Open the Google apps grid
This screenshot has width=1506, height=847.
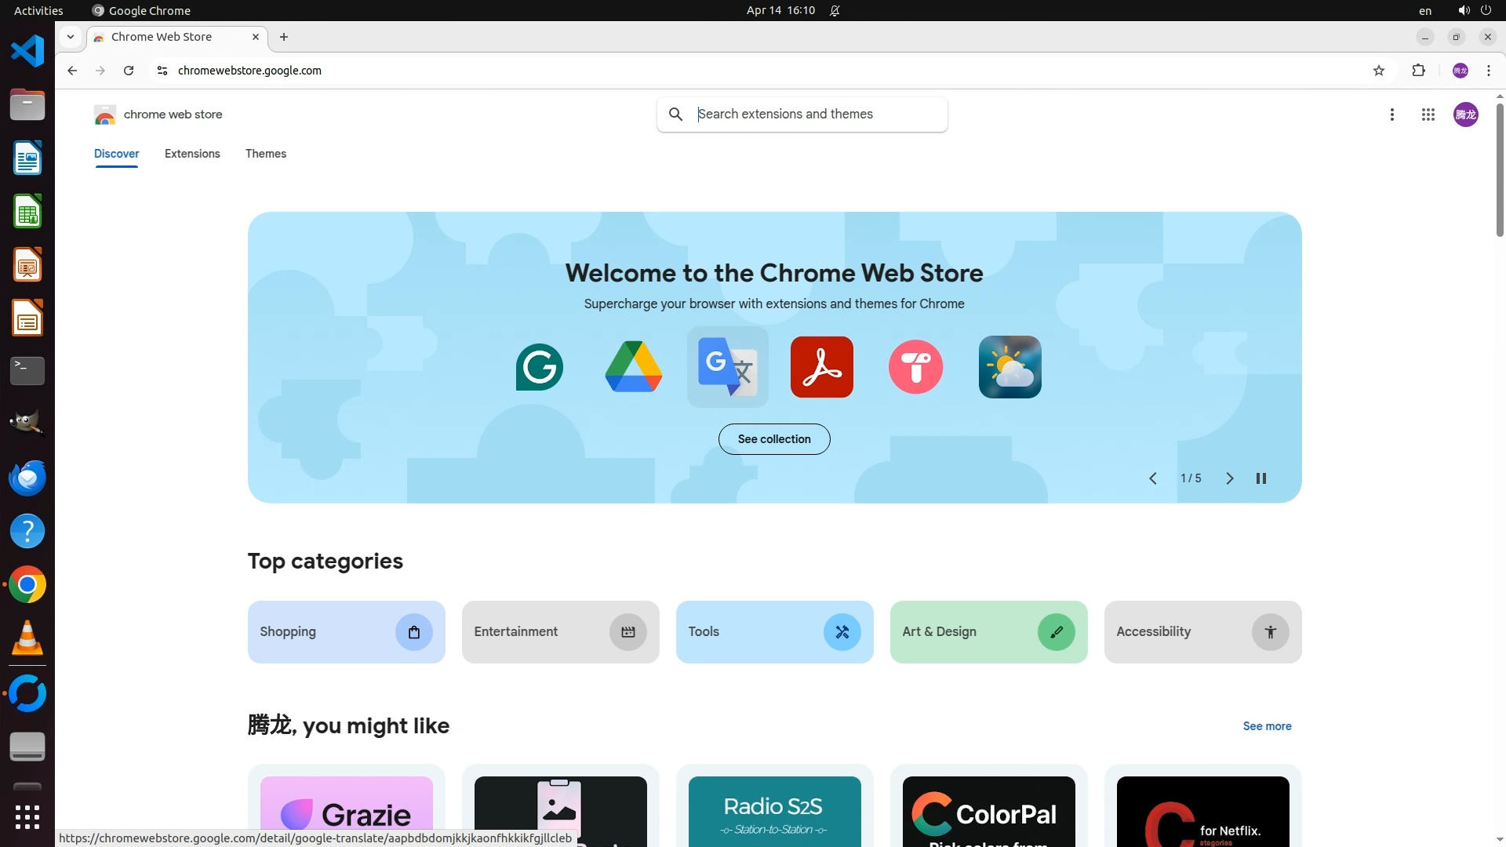(1428, 115)
